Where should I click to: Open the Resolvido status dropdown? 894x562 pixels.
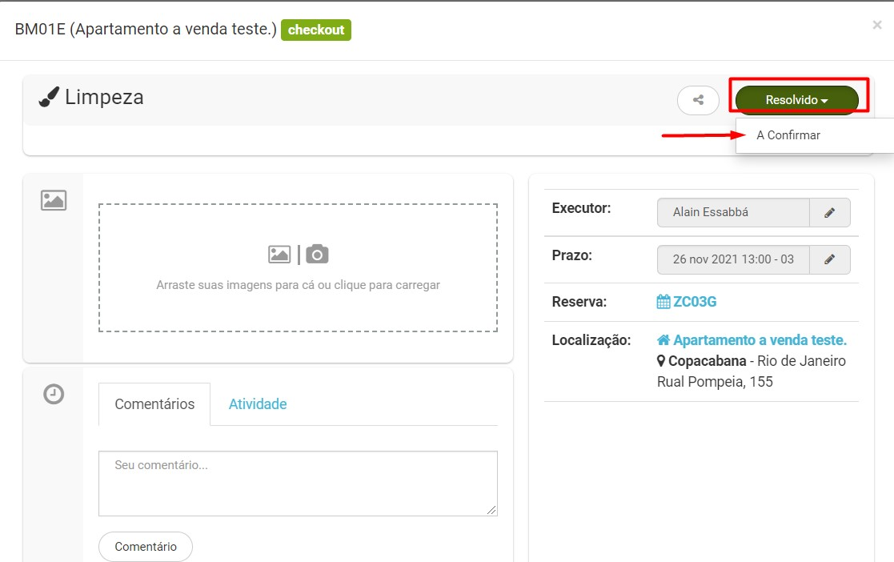(x=796, y=100)
